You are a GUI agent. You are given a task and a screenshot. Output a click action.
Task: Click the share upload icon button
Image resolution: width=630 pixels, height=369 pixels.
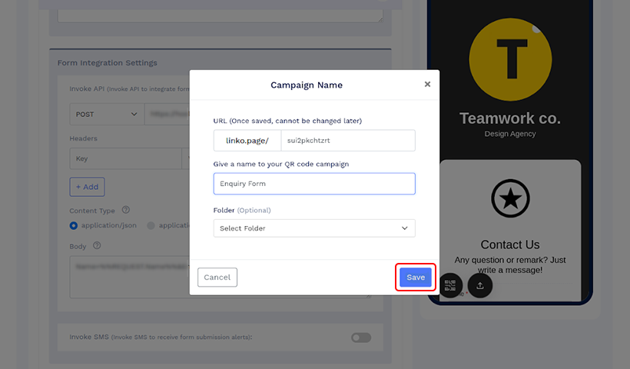click(x=479, y=285)
